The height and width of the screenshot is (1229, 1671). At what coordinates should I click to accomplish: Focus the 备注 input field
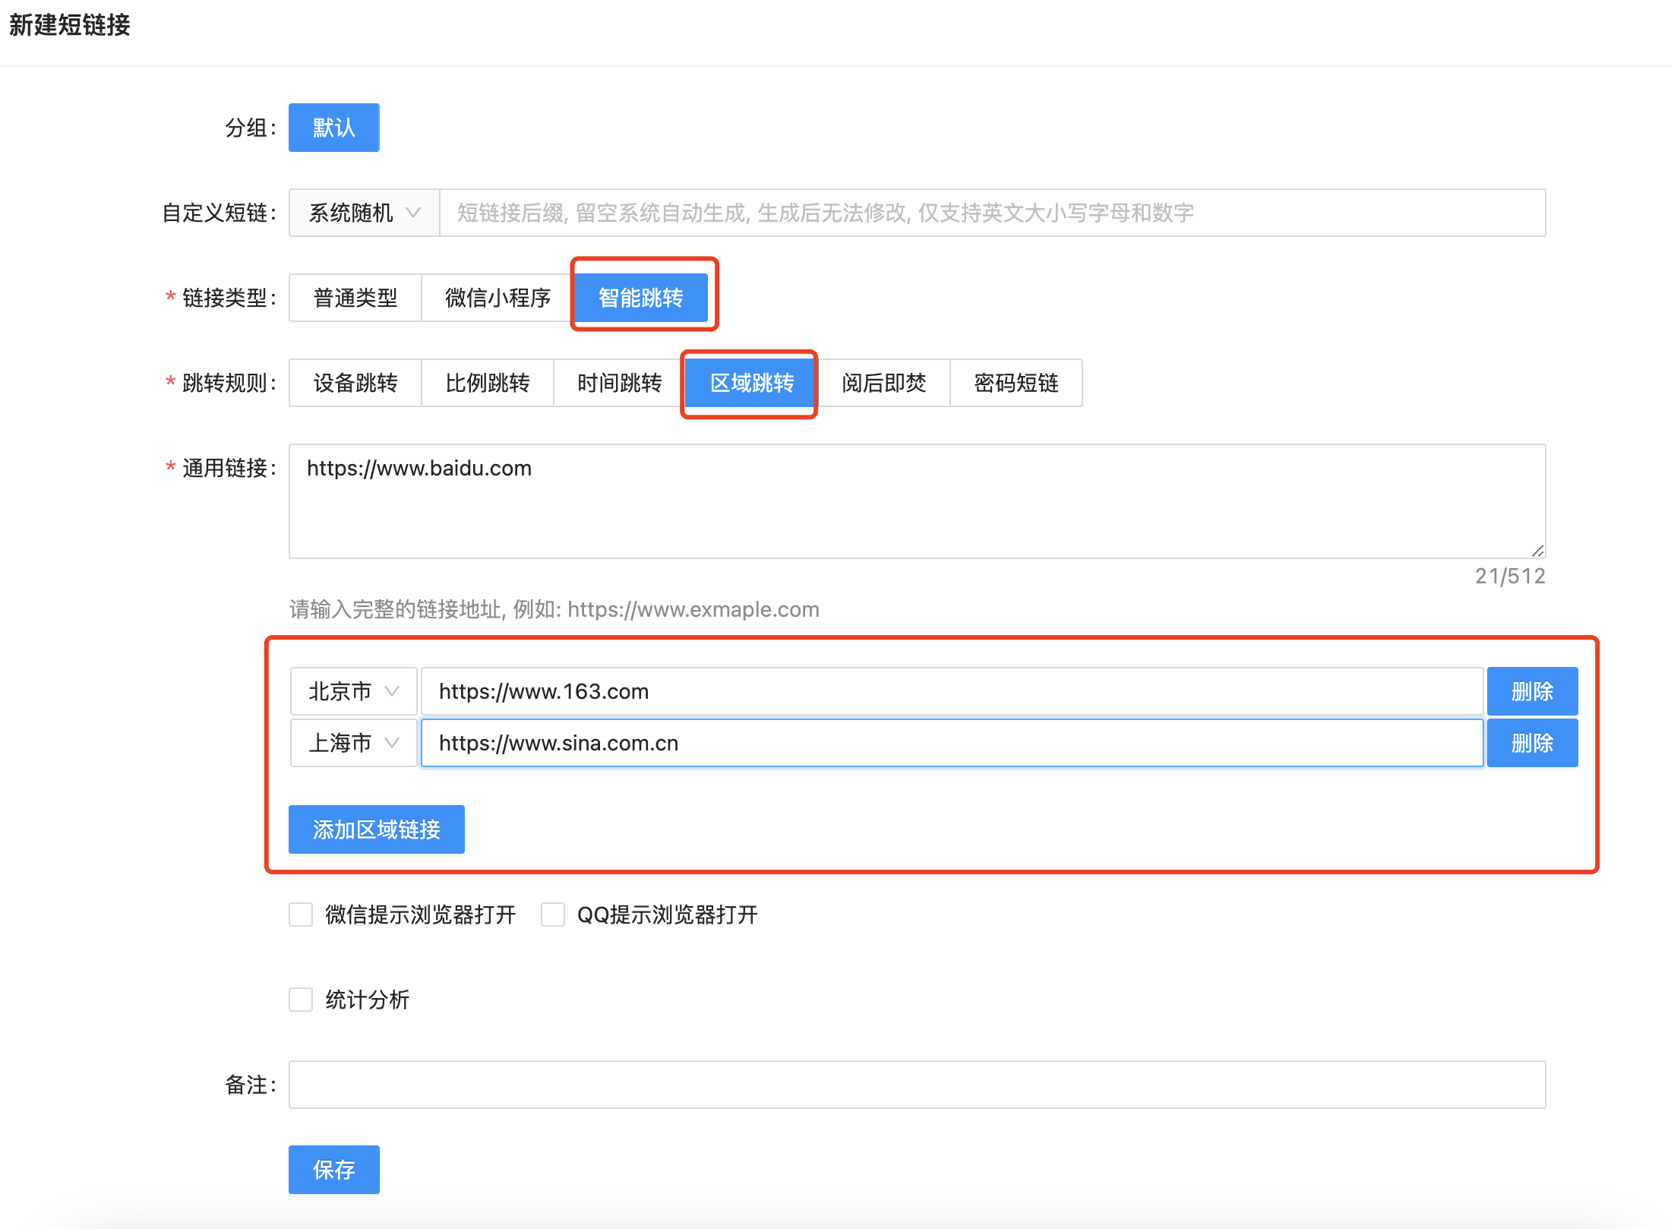[x=917, y=1085]
